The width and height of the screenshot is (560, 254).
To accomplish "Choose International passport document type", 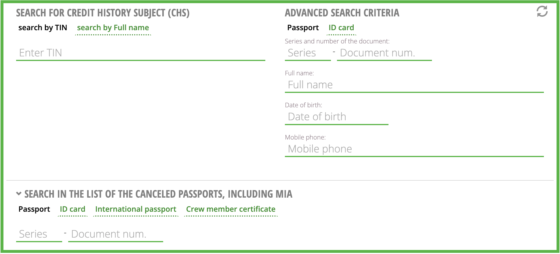I will (x=136, y=209).
